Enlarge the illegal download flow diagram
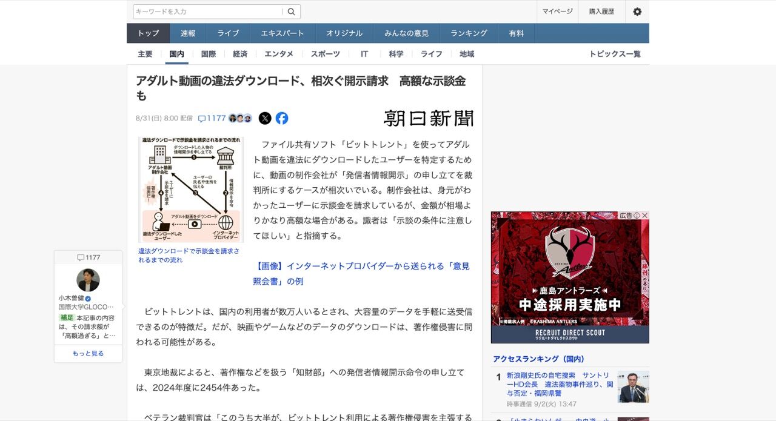 (191, 190)
